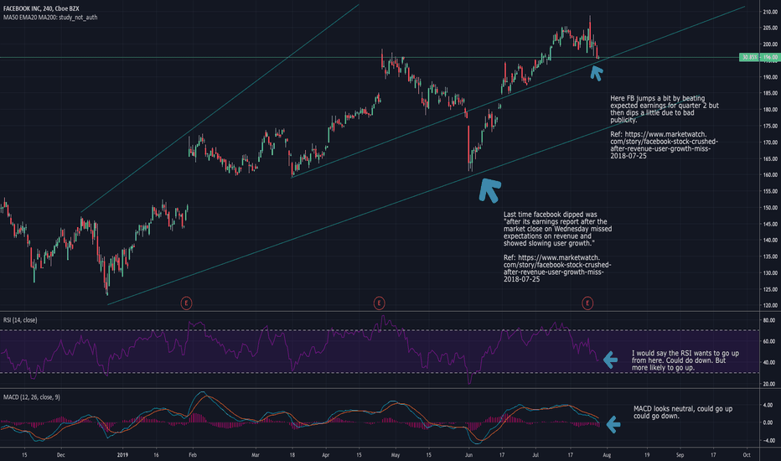
Task: Click the 'MACD looks neutral' comment
Action: pos(683,412)
